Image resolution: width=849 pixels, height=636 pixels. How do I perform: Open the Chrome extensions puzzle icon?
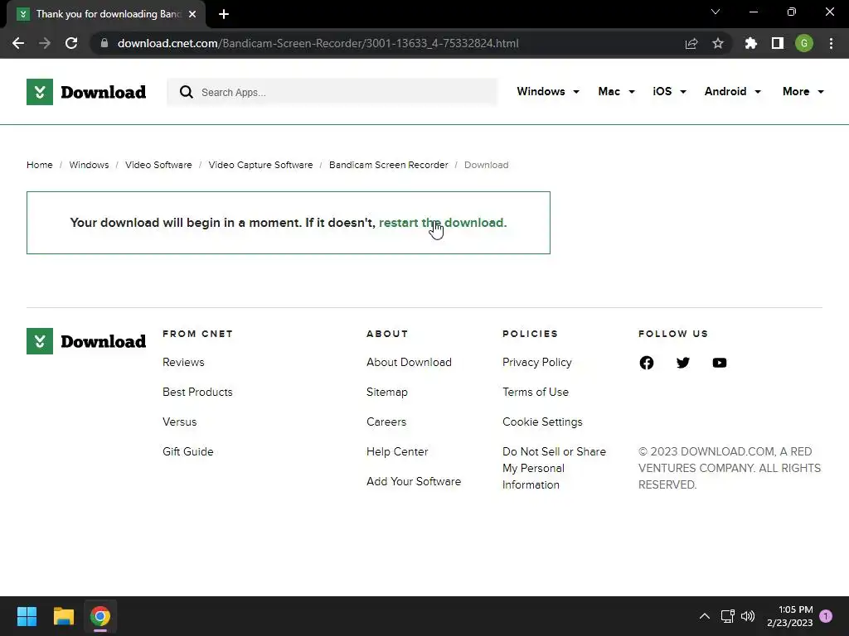pyautogui.click(x=751, y=43)
